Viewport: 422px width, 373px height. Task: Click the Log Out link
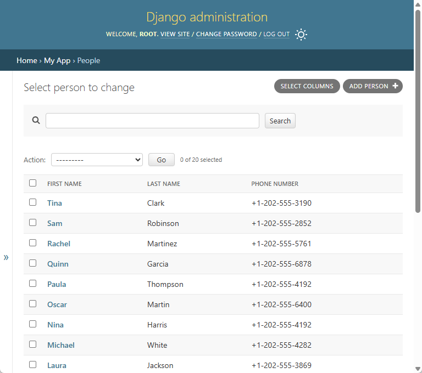(x=276, y=34)
